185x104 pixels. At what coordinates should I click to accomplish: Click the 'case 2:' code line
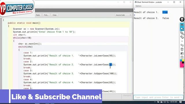28,62
